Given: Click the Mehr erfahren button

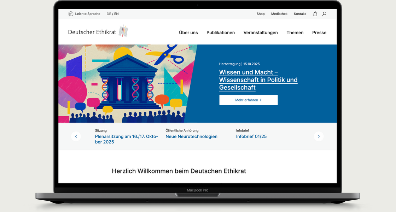Looking at the screenshot, I should coord(248,100).
